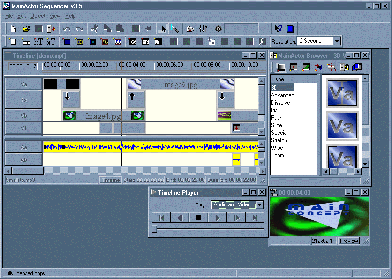Screen dimensions: 392x279
Task: Redo the last undone action
Action: [x=79, y=29]
